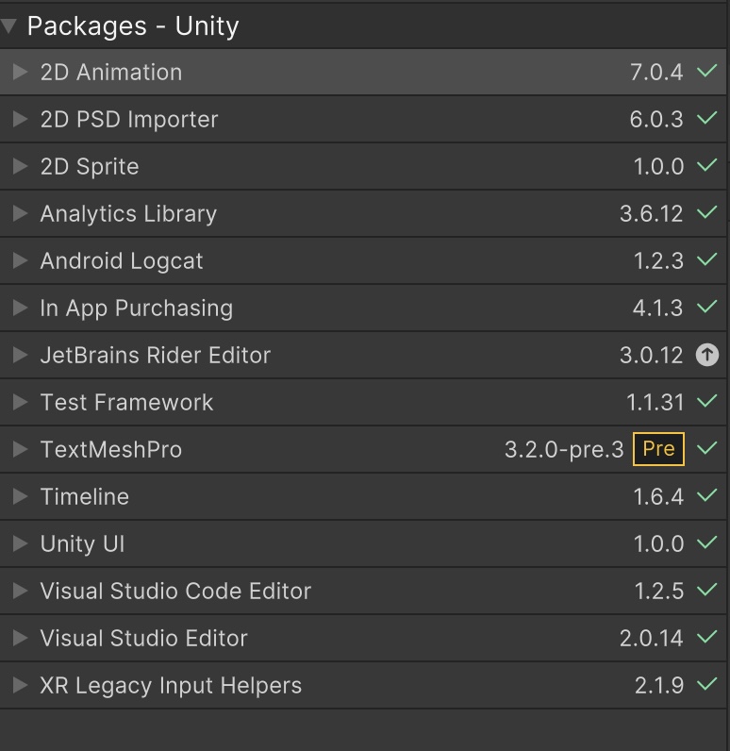Expand the JetBrains Rider Editor arrow
This screenshot has width=730, height=751.
pyautogui.click(x=20, y=355)
